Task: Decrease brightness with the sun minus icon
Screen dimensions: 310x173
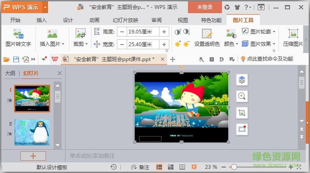Action: coord(186,44)
